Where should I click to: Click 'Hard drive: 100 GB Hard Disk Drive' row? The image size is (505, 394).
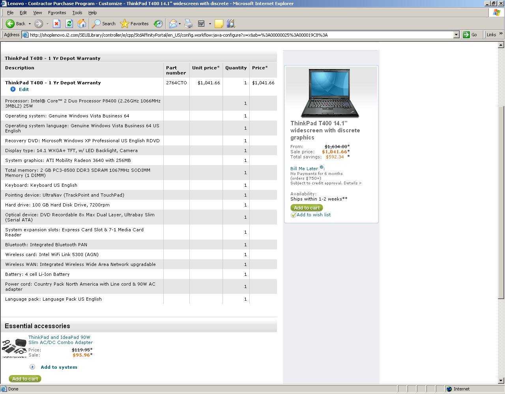138,205
